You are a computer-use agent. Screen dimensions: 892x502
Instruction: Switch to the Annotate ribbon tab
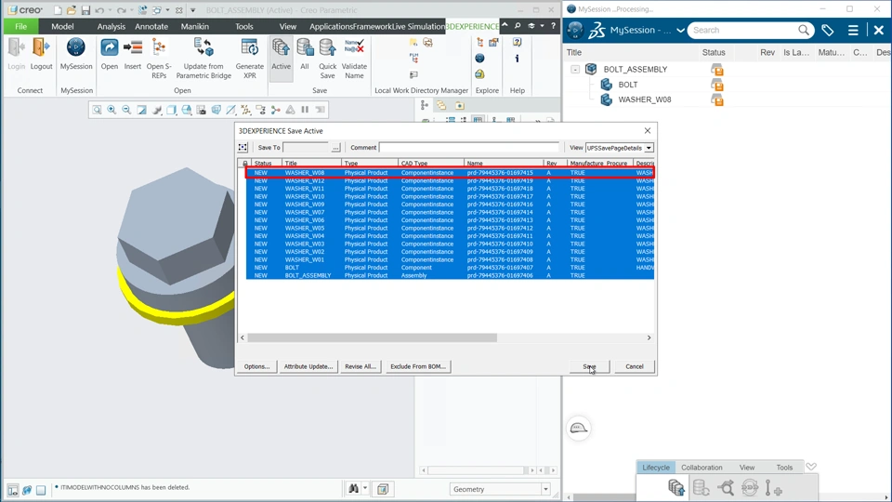[151, 26]
